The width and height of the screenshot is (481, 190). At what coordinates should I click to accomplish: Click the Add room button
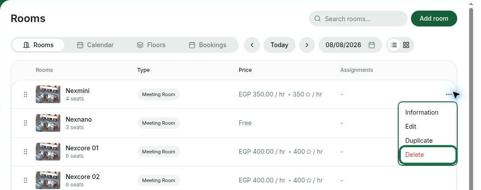[x=434, y=19]
